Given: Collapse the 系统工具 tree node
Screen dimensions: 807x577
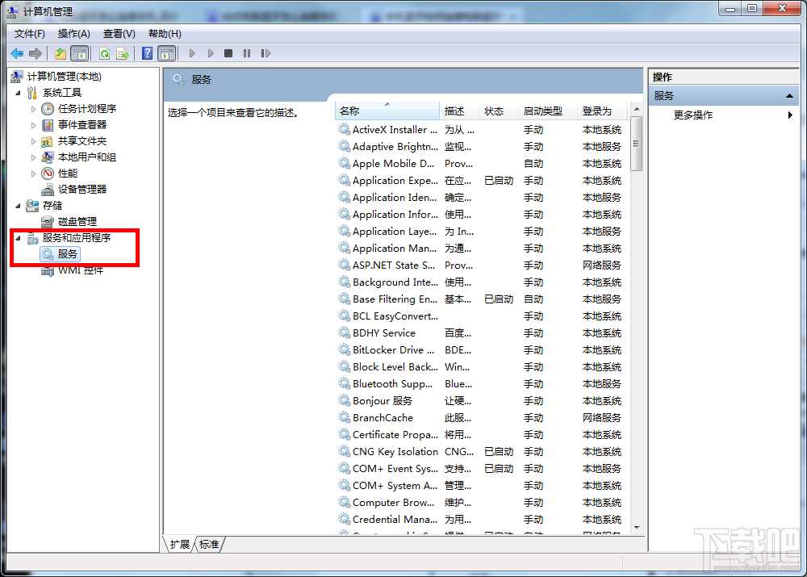Looking at the screenshot, I should [x=19, y=92].
